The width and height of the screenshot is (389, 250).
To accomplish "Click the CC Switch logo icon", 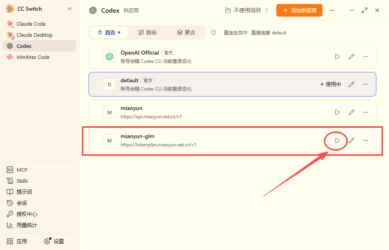I will [x=10, y=9].
